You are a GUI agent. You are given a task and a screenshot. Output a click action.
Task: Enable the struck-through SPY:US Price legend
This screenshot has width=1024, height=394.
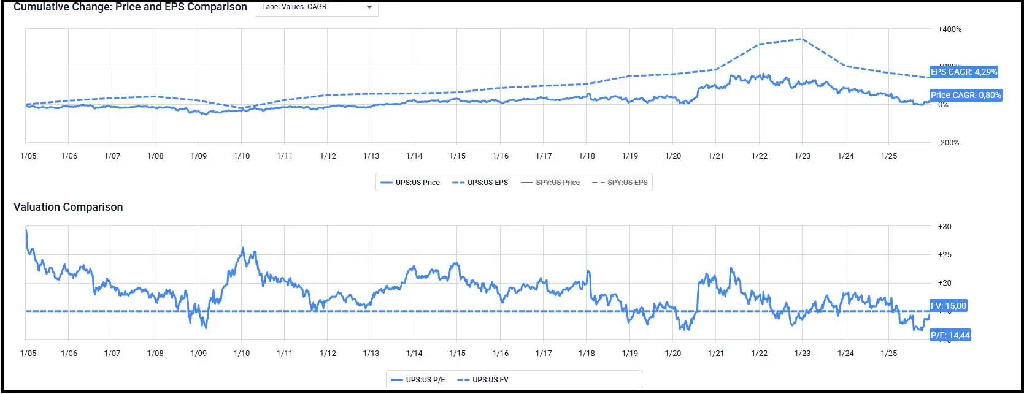click(x=550, y=183)
